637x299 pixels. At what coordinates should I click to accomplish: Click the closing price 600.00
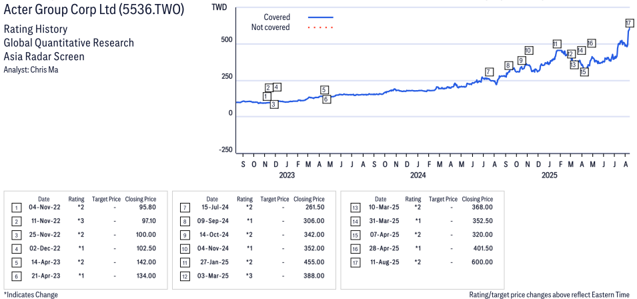tap(482, 262)
